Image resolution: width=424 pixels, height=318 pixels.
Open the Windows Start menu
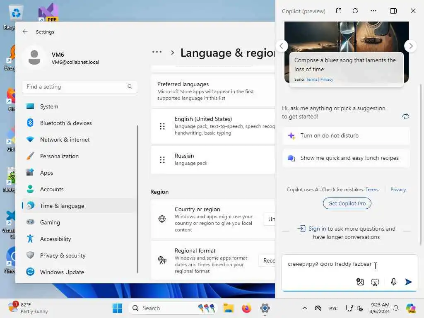tap(117, 308)
